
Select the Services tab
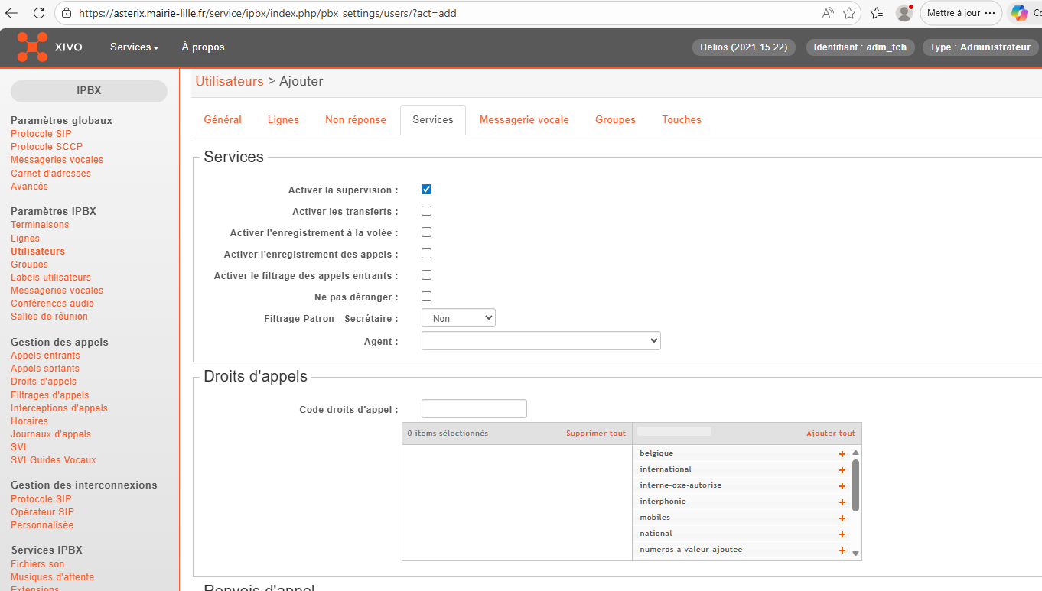[433, 120]
